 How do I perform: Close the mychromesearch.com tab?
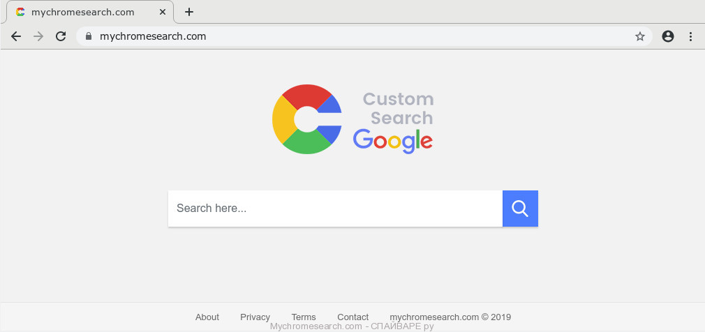coord(163,12)
